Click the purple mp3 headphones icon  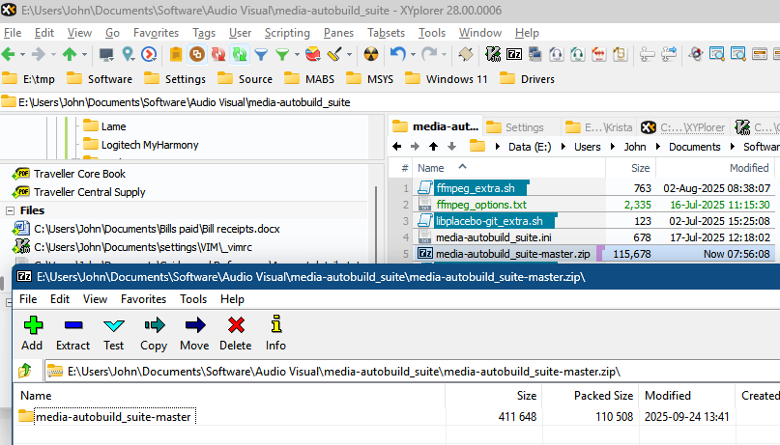556,54
